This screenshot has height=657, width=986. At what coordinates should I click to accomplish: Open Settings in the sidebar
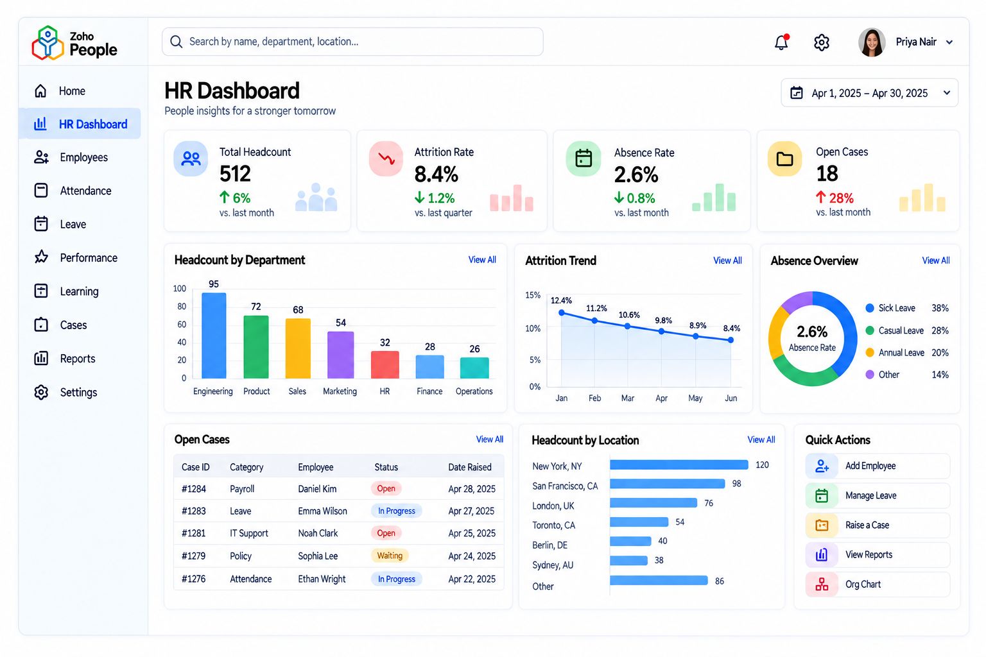point(80,392)
